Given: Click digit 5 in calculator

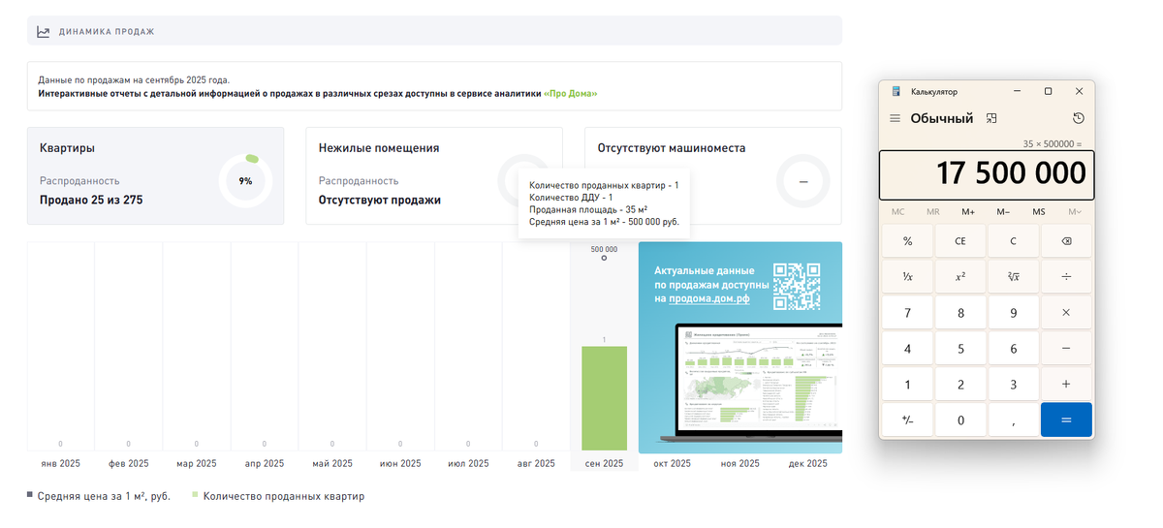Looking at the screenshot, I should pyautogui.click(x=960, y=349).
